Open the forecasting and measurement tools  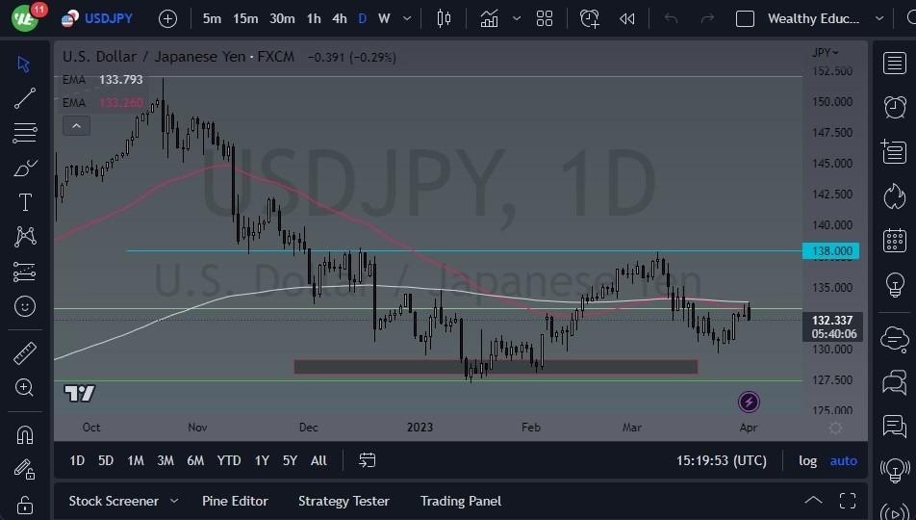pyautogui.click(x=25, y=272)
